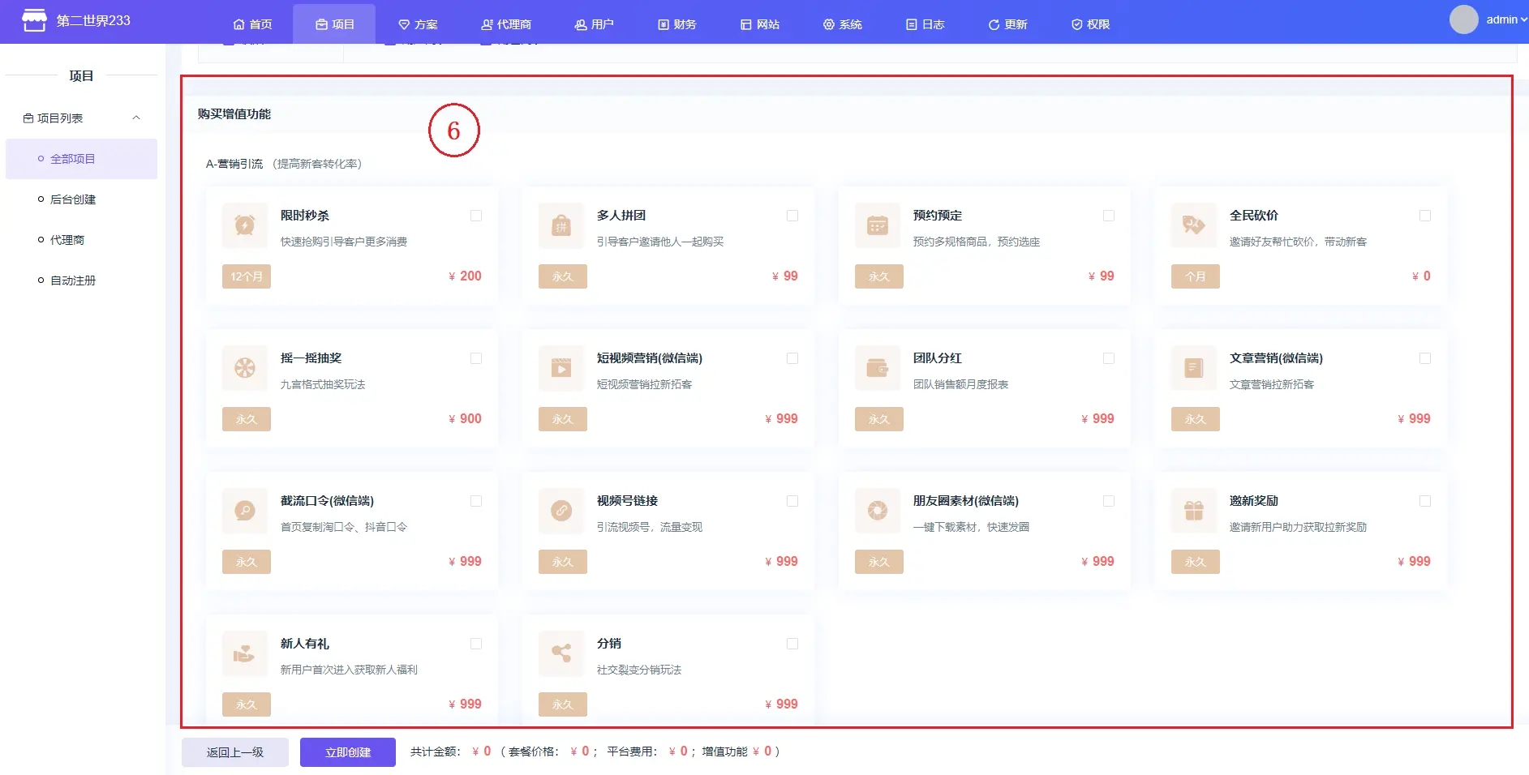Click the 摇一摇抽奖 wheel icon
This screenshot has width=1529, height=775.
[244, 368]
